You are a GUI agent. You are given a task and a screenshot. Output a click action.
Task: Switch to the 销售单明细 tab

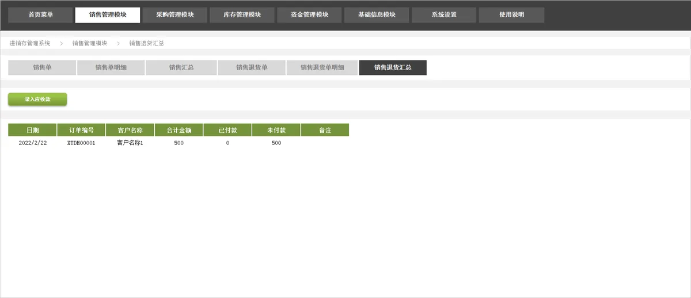click(x=111, y=68)
